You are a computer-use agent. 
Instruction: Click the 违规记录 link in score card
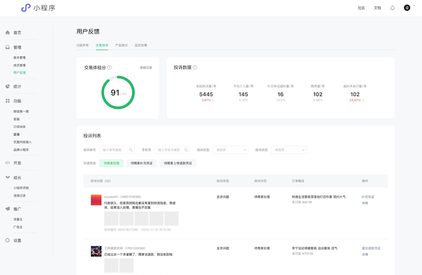point(146,68)
